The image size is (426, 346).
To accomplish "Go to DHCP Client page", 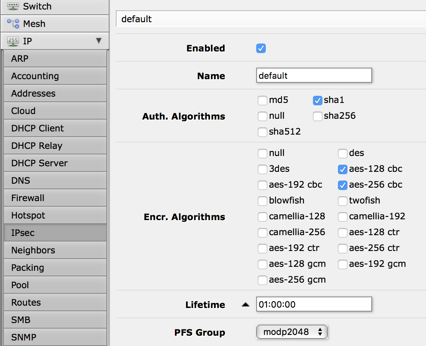I will pos(55,128).
